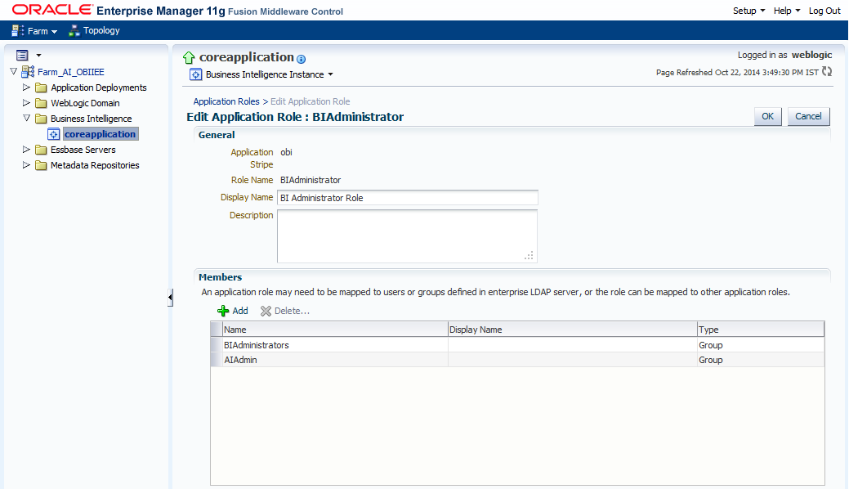Click the Business Intelligence folder icon
This screenshot has height=489, width=849.
tap(41, 119)
